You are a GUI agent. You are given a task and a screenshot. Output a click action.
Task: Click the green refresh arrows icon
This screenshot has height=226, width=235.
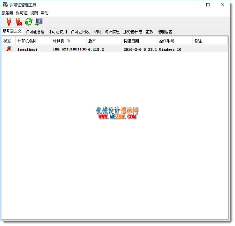29,22
